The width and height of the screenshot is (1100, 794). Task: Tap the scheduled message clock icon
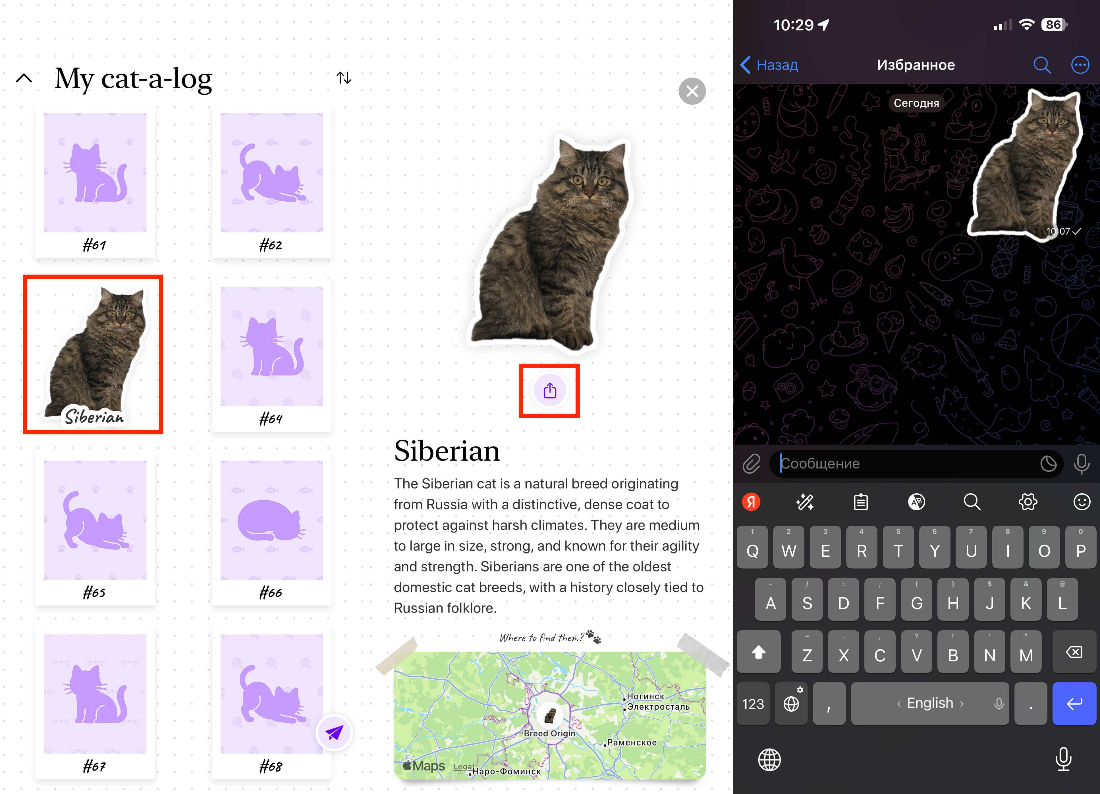[x=1048, y=464]
